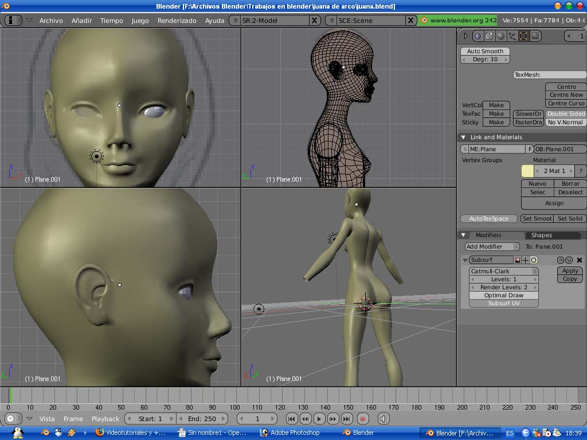Toggle Optimal Draw in the Subsurf modifier
Screen dimensions: 587x440
coord(503,295)
